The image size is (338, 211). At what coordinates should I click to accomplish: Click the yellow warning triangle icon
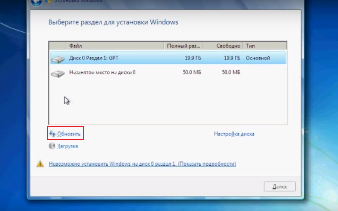[40, 164]
